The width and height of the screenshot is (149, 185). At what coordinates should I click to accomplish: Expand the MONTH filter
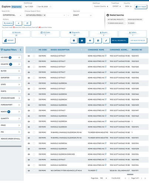coord(11,112)
